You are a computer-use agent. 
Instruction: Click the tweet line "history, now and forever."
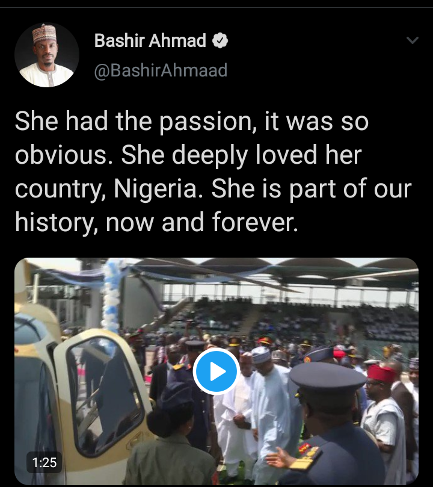pos(156,223)
